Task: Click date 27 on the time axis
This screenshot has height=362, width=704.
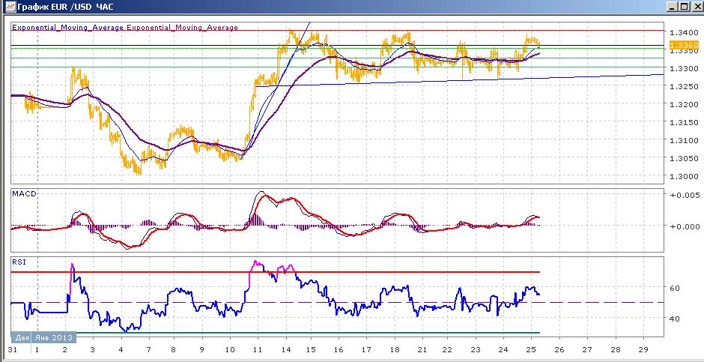Action: pyautogui.click(x=588, y=350)
